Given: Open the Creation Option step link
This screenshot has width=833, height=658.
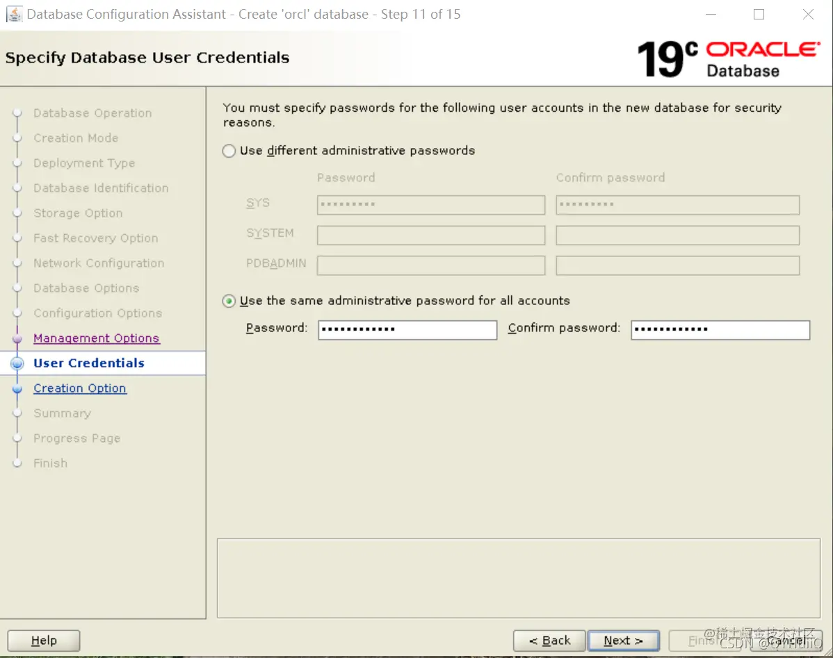Looking at the screenshot, I should point(80,388).
